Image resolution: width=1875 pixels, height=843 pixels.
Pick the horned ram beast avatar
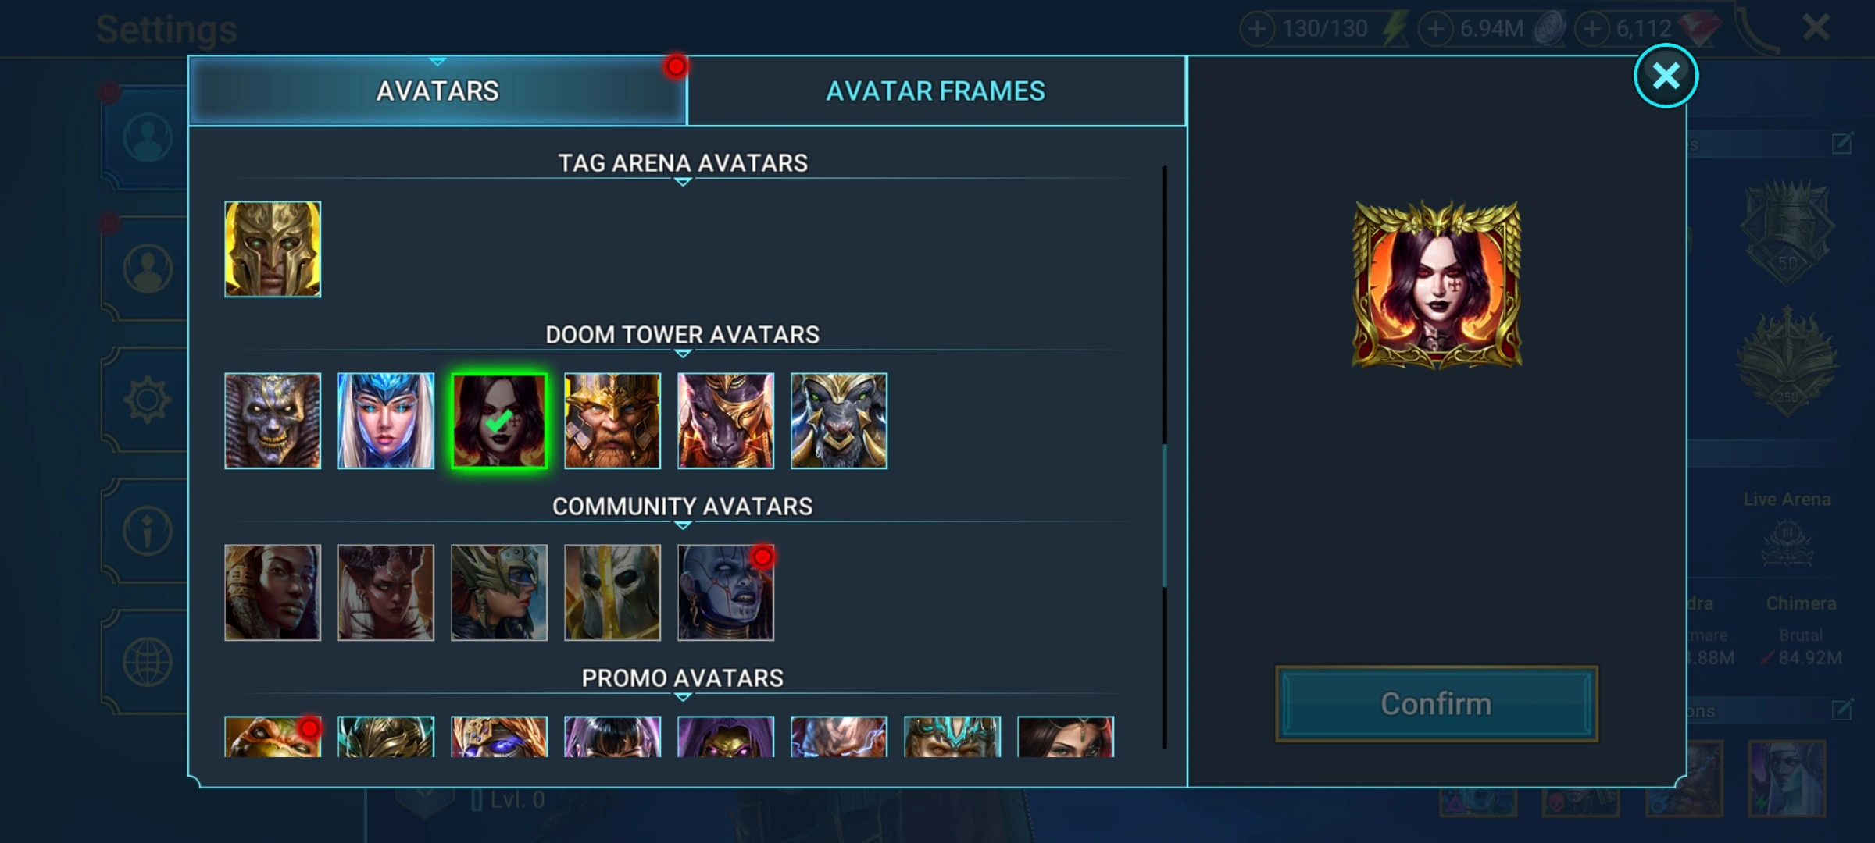tap(839, 421)
